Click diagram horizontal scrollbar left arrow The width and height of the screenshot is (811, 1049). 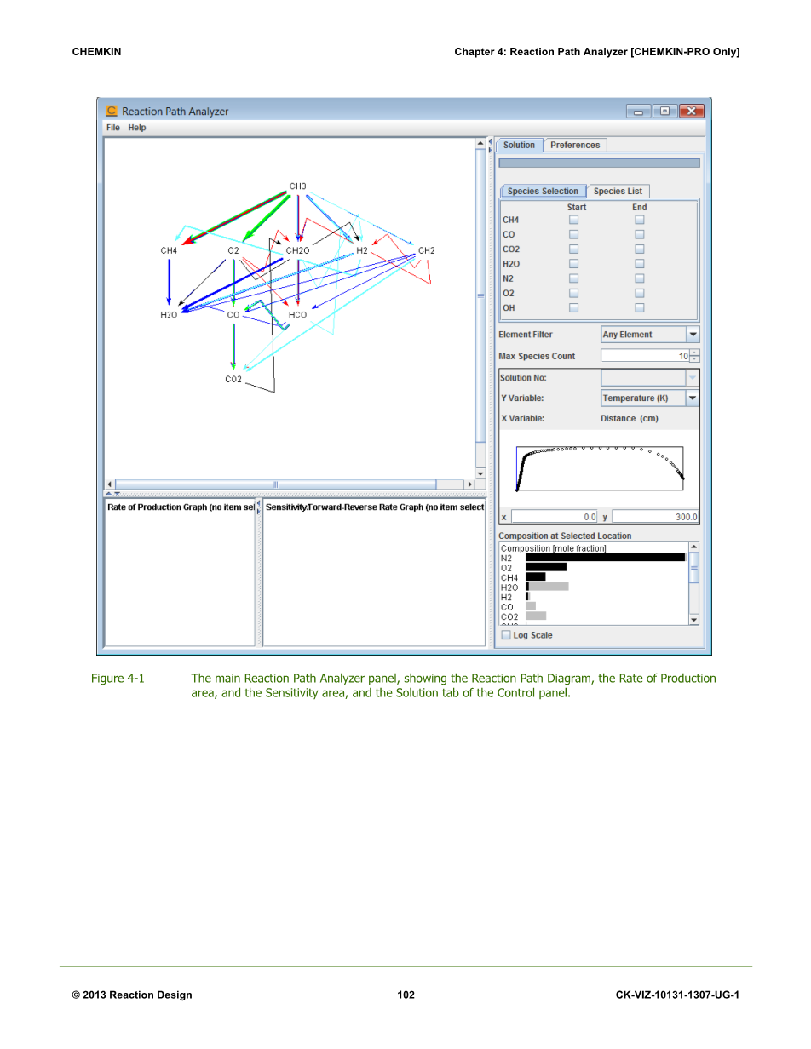[110, 484]
